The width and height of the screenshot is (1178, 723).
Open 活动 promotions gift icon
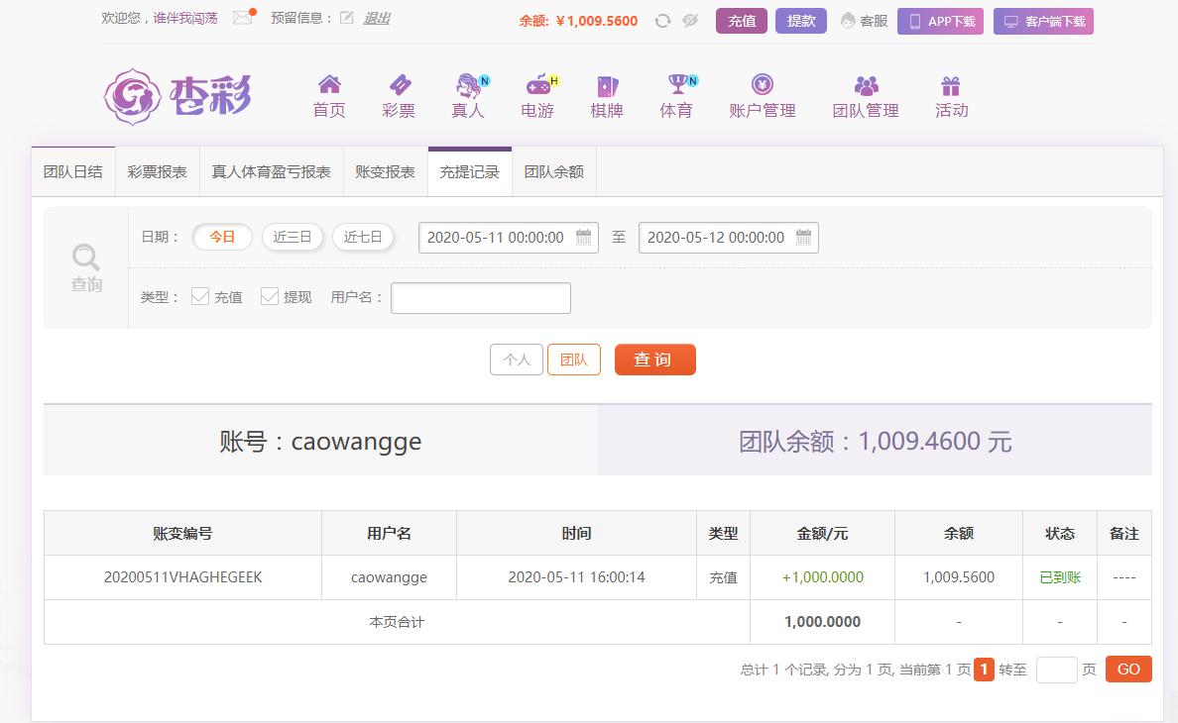click(951, 96)
